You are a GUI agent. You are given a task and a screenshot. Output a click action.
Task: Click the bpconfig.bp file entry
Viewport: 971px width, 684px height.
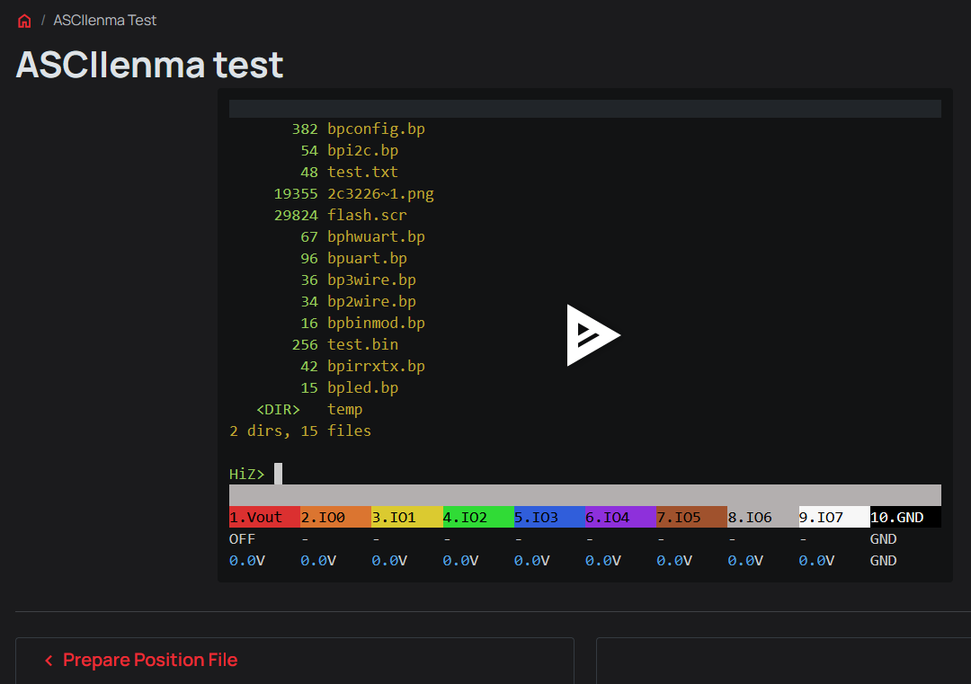click(376, 129)
